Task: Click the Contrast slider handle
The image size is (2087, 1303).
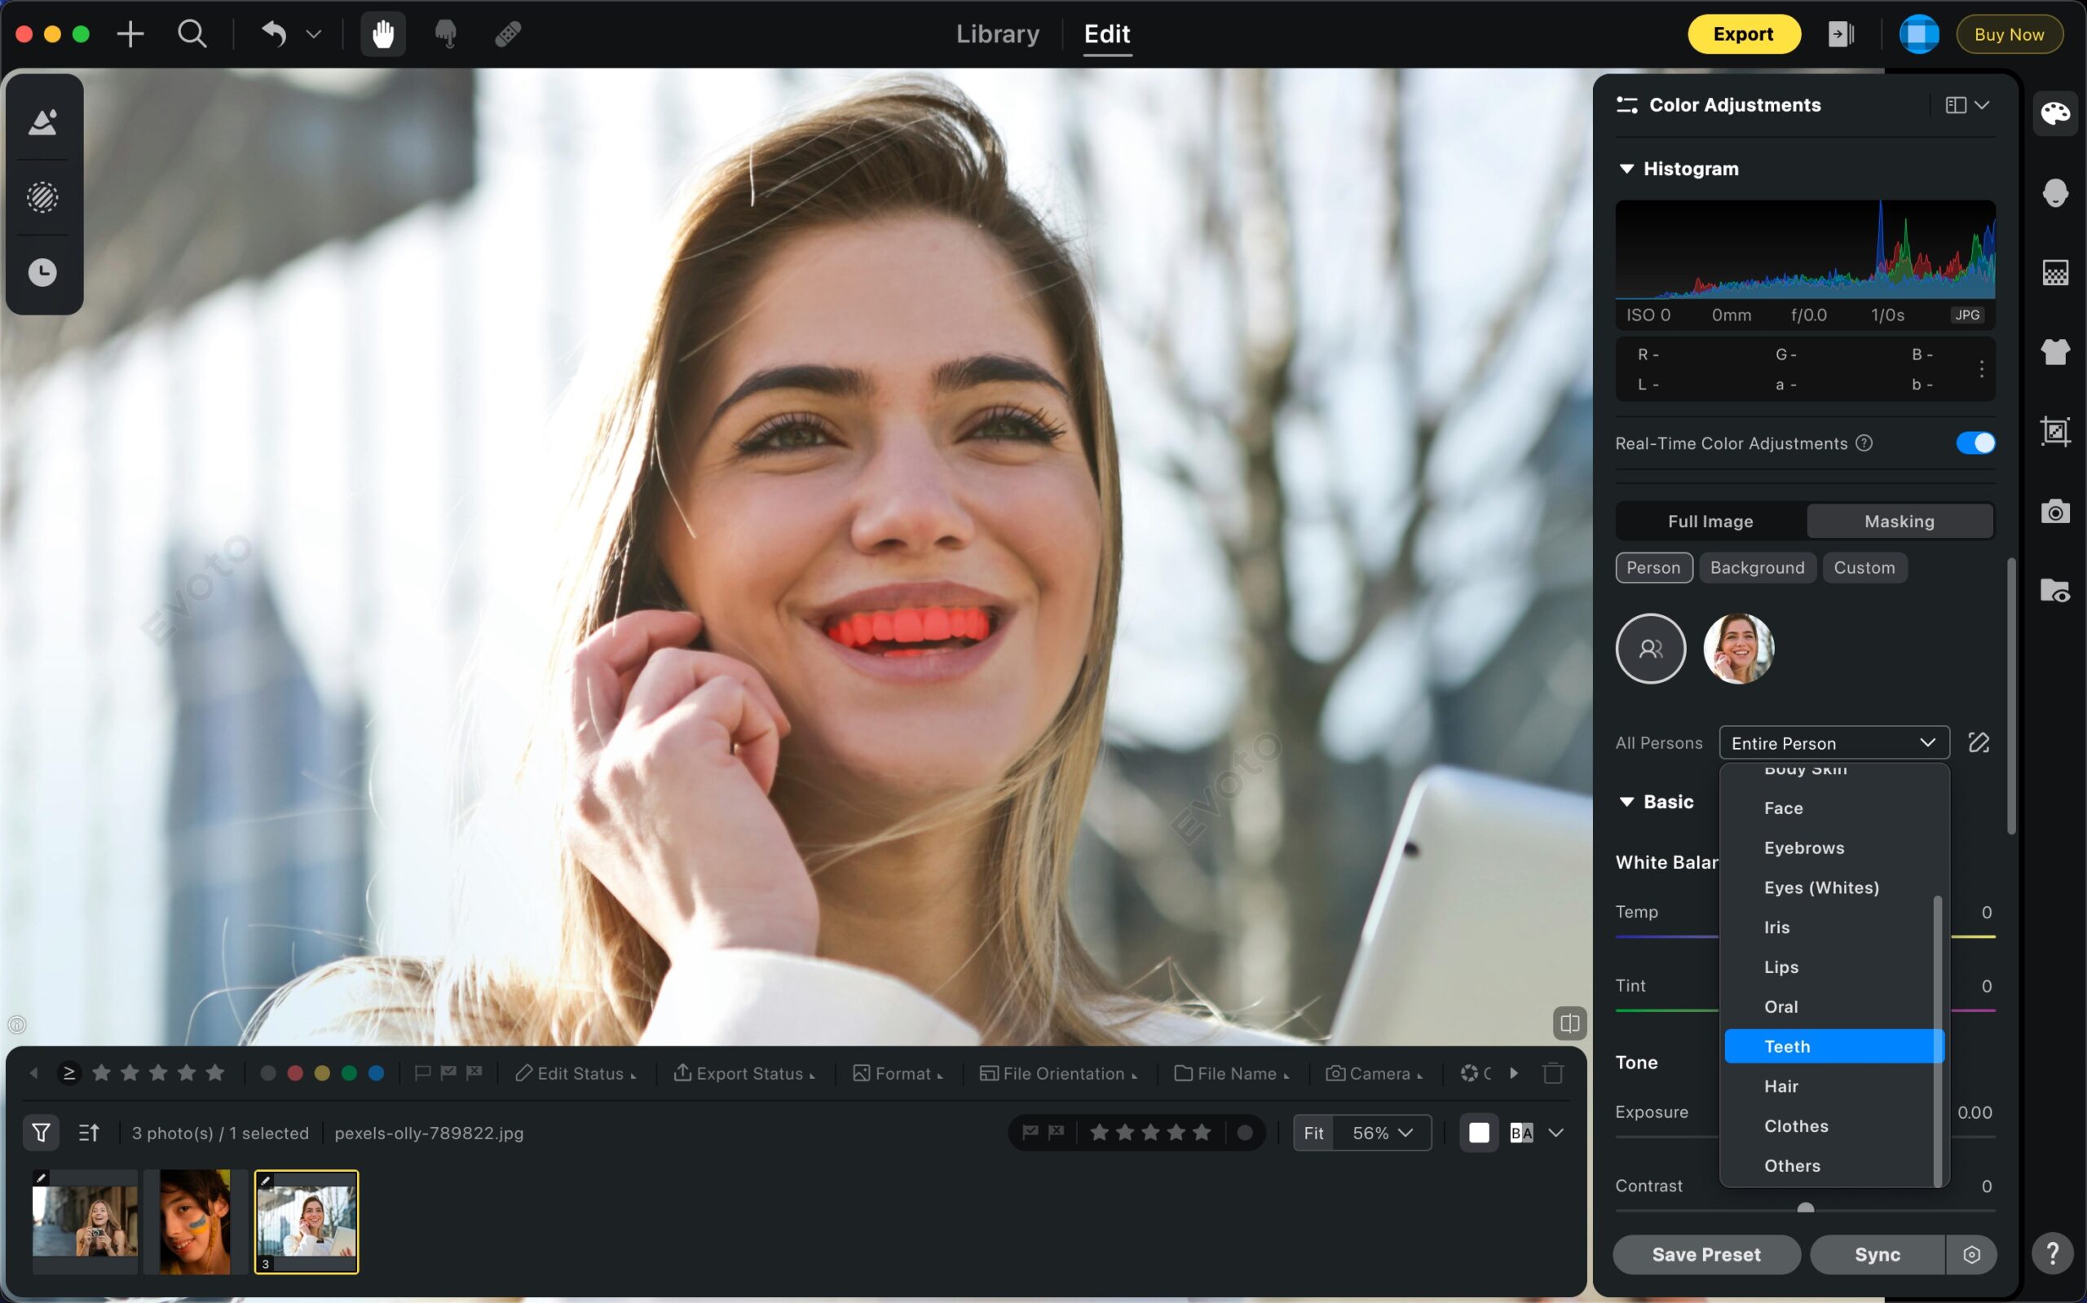Action: pos(1805,1208)
